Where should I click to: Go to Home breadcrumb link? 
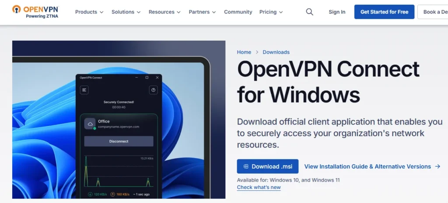point(244,52)
